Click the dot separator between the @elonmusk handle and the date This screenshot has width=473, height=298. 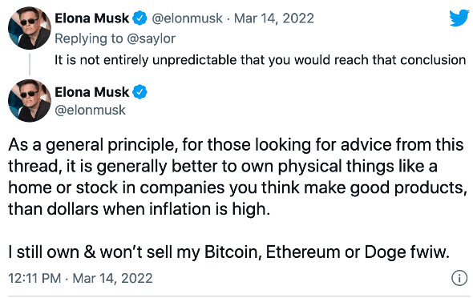click(x=228, y=19)
